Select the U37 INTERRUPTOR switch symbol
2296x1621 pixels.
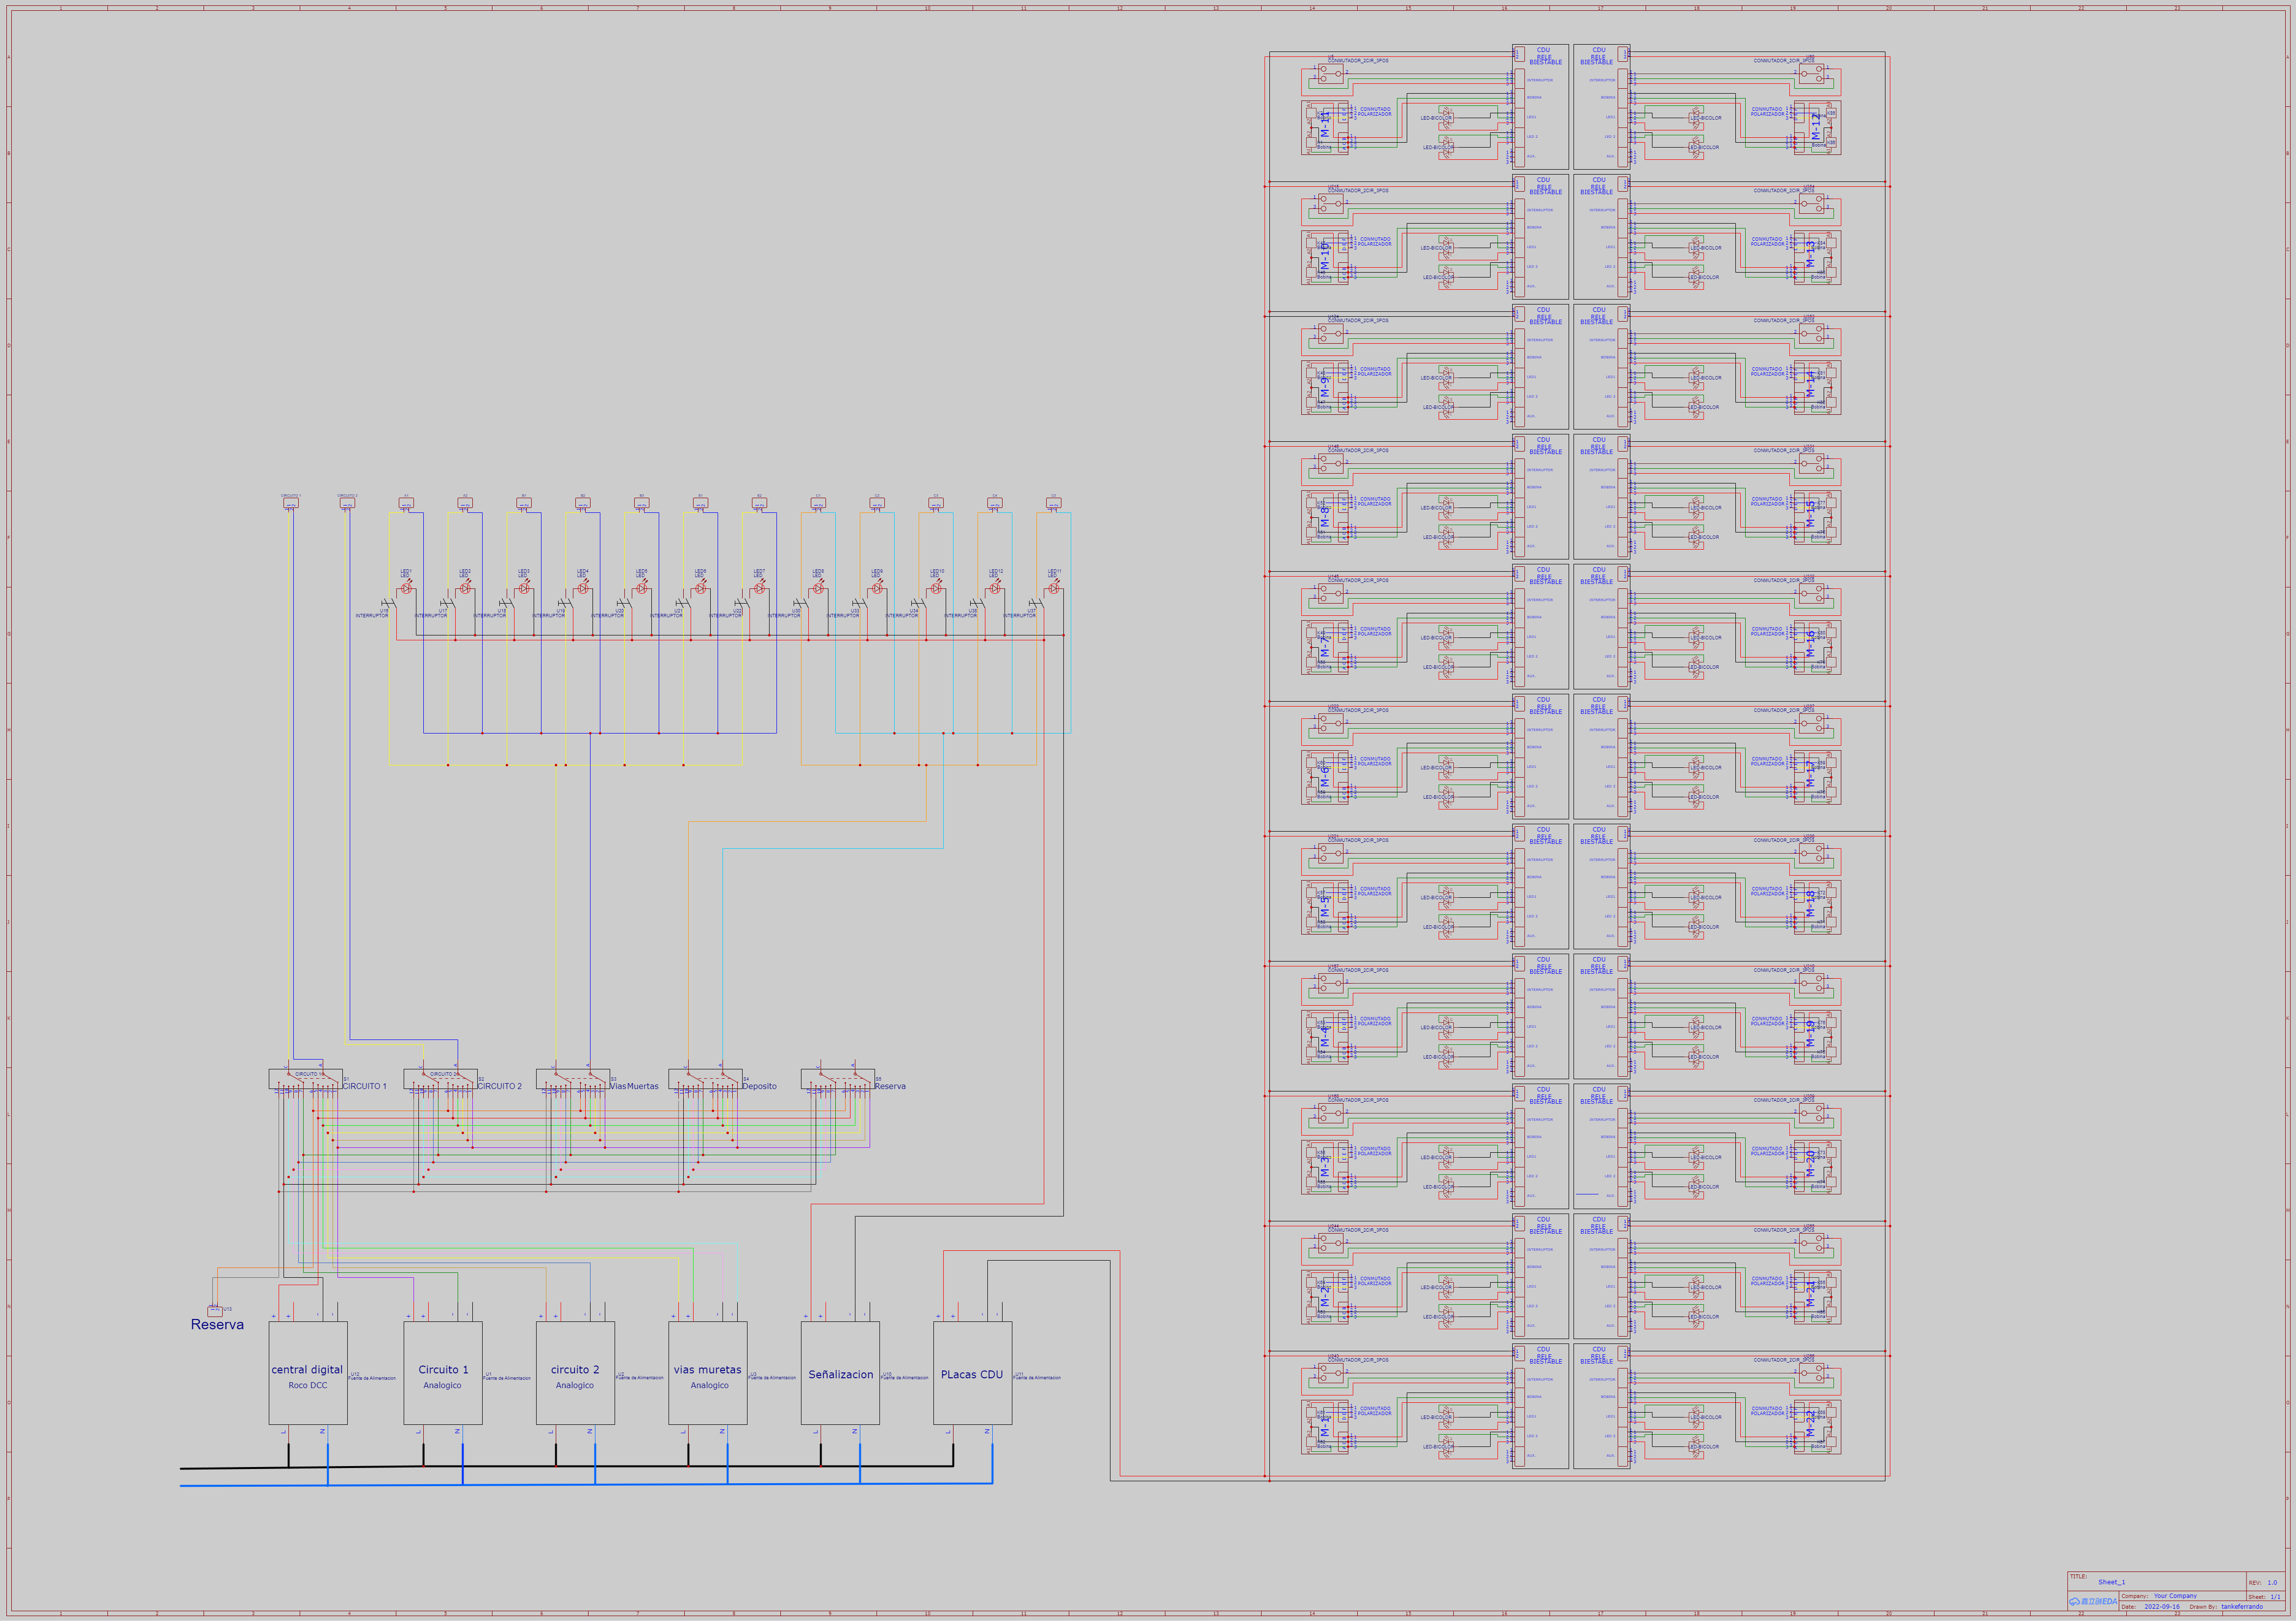(x=1036, y=603)
